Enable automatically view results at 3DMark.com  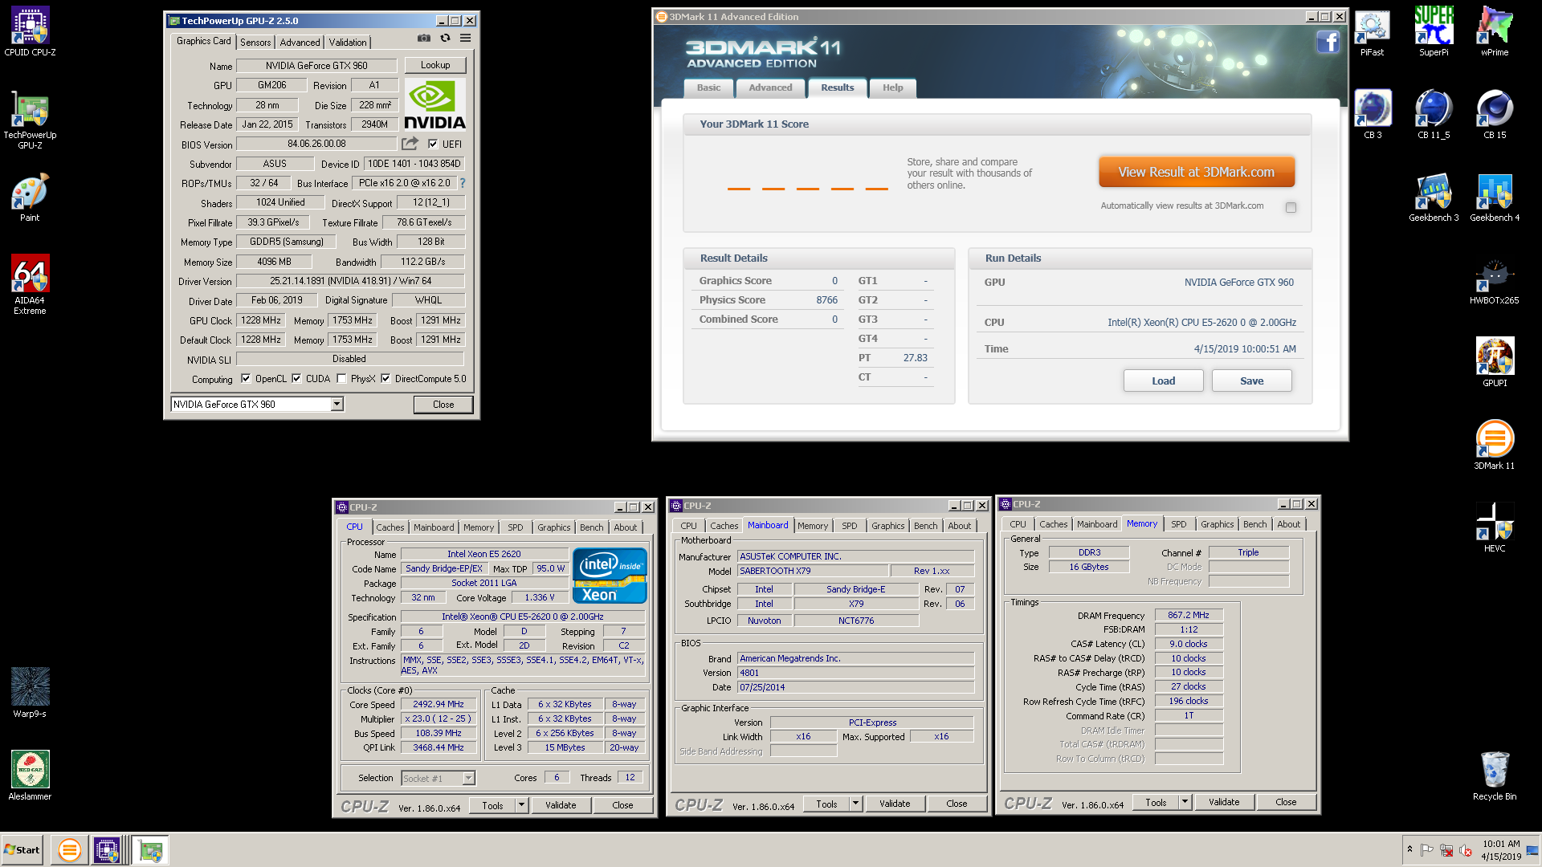click(x=1291, y=207)
